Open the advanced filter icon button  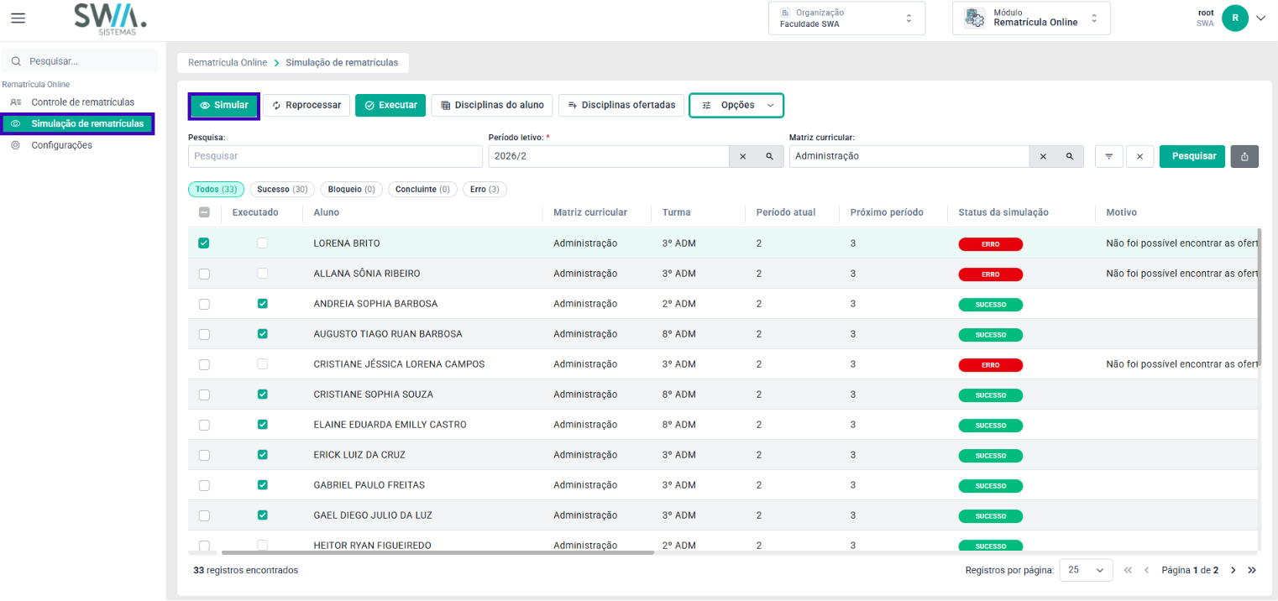tap(1109, 156)
